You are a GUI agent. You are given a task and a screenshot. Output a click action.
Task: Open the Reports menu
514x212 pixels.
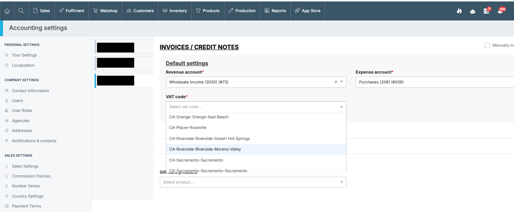click(x=275, y=11)
